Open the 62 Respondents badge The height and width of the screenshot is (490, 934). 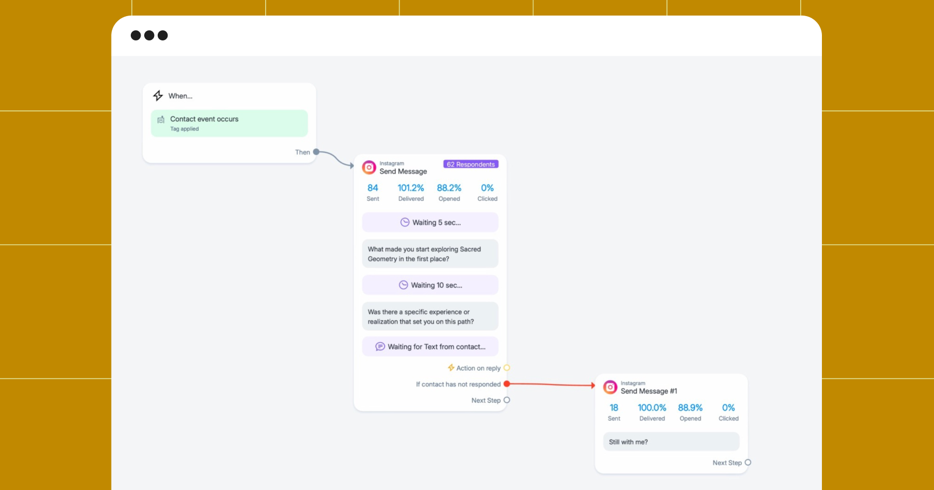click(x=471, y=164)
